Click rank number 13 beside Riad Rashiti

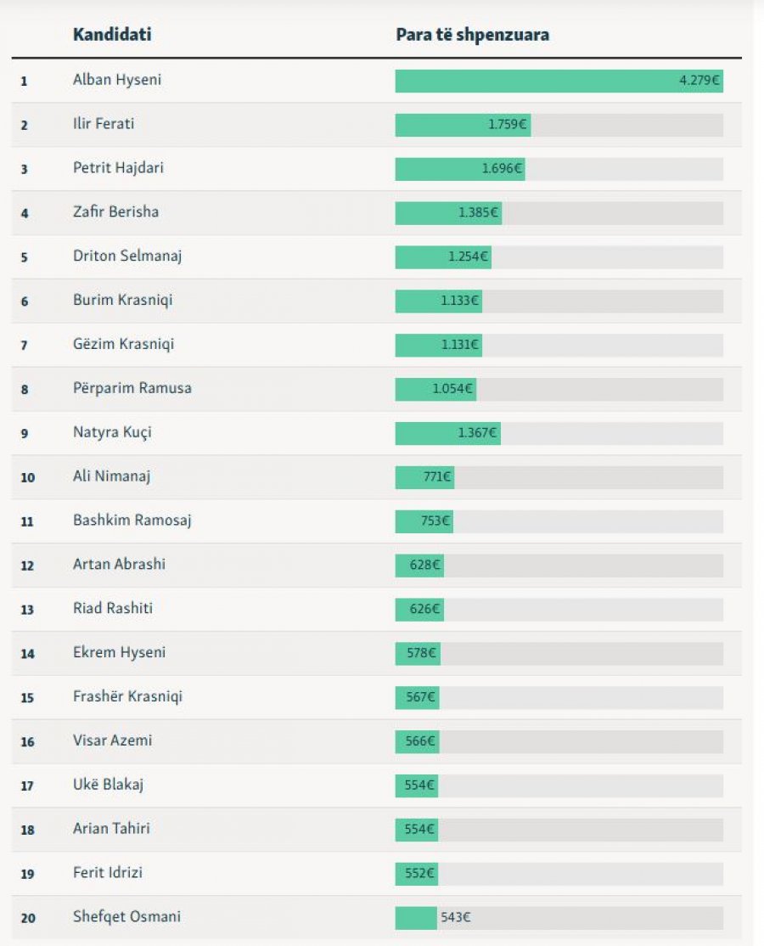point(28,610)
